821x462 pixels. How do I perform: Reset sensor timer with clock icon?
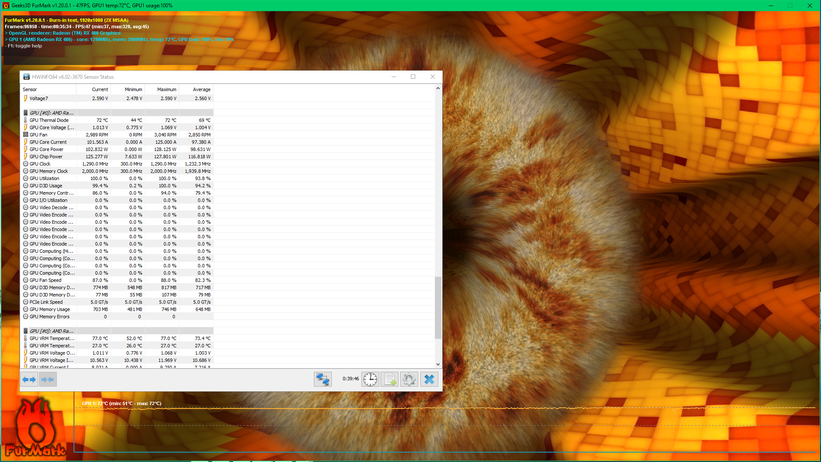(370, 379)
